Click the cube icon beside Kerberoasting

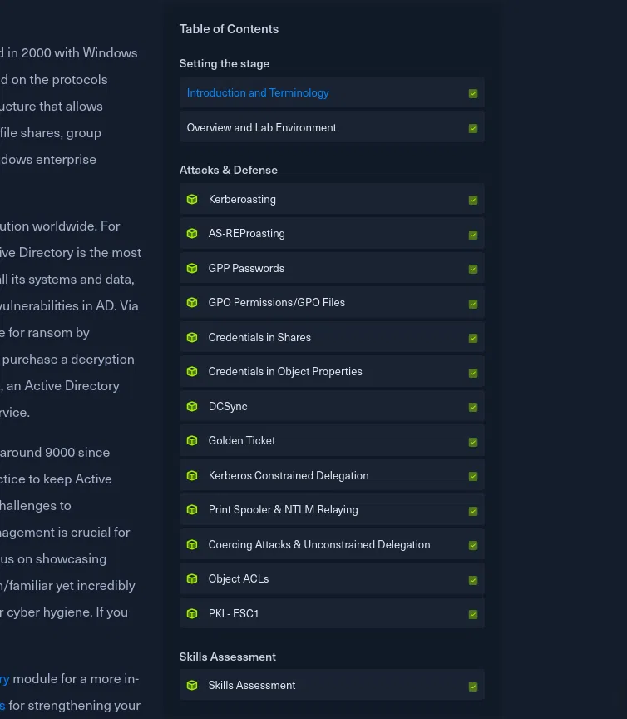(x=192, y=200)
